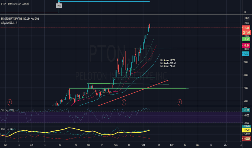Select the thick yellow ADX line in DMI pane

75,132
